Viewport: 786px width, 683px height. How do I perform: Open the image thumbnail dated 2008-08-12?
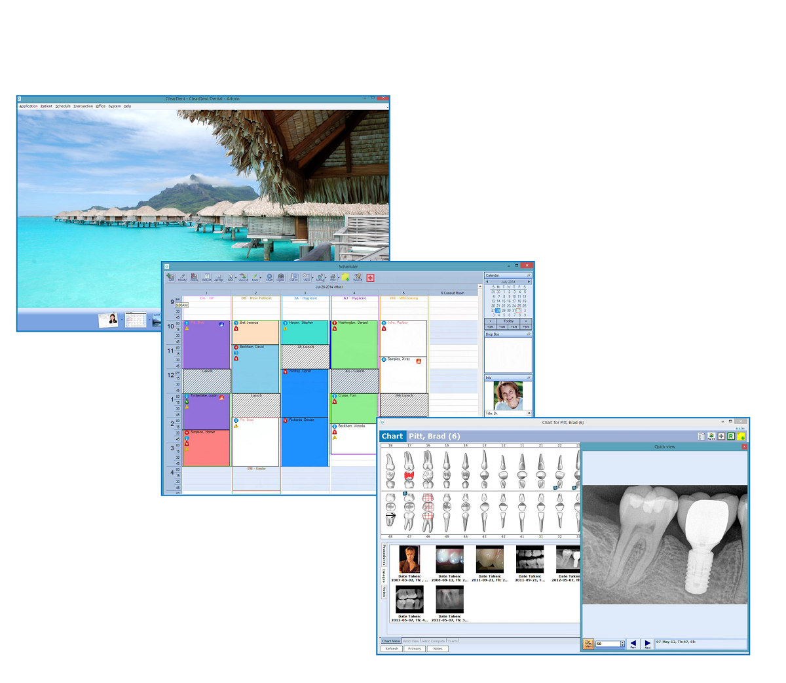coord(450,559)
